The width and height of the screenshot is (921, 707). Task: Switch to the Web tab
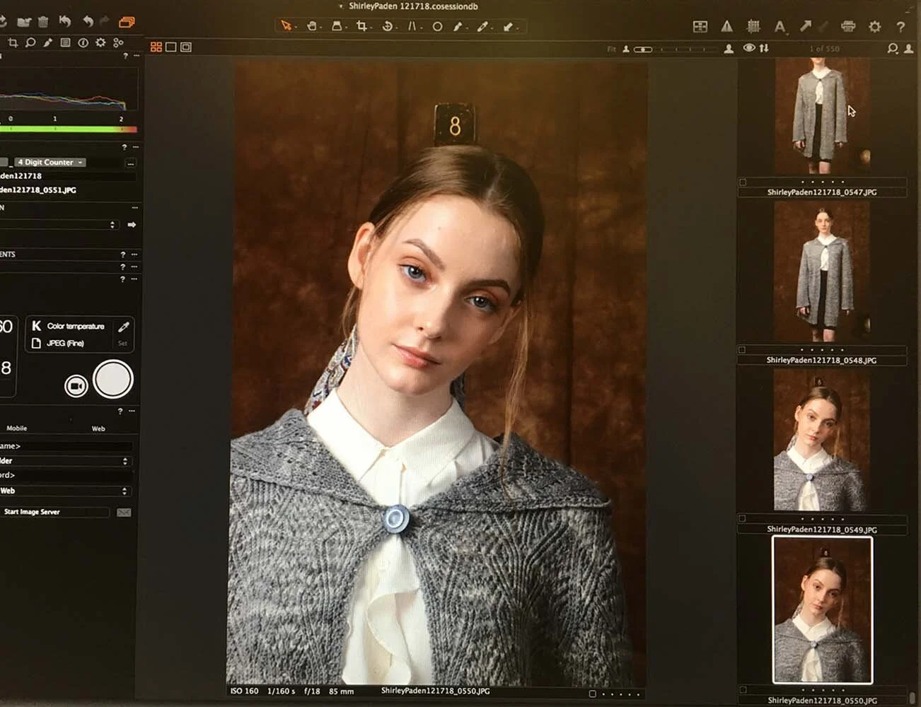98,428
